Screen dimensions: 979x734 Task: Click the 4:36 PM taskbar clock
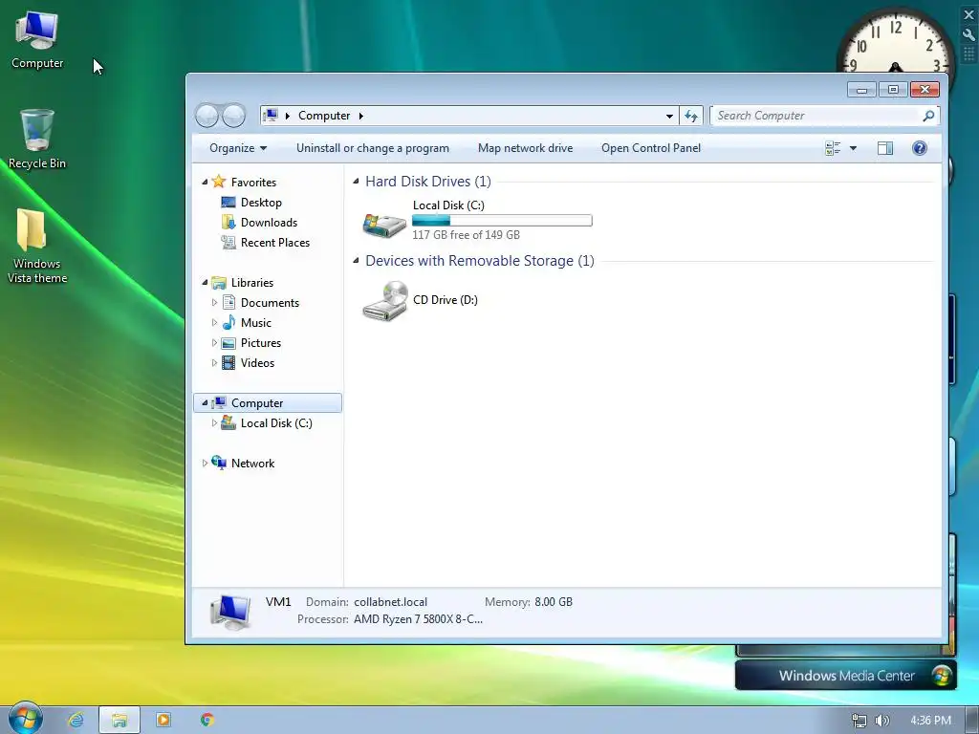(930, 721)
